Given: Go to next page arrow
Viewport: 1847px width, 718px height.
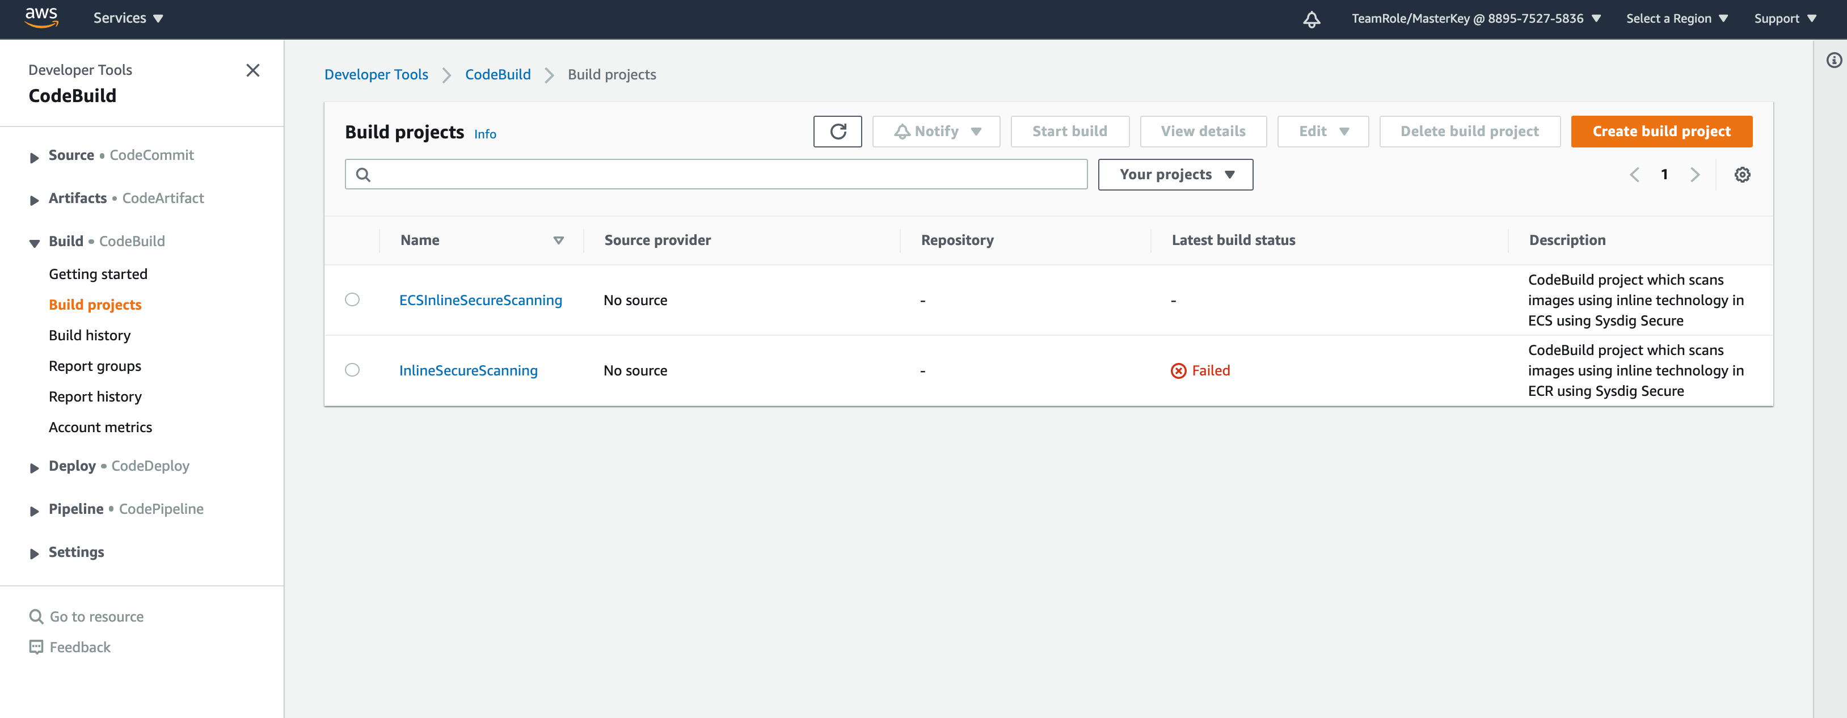Looking at the screenshot, I should pyautogui.click(x=1694, y=174).
